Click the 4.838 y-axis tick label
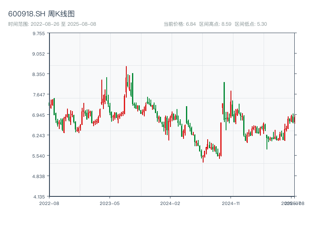Screen dimensions: 327x245 [x=39, y=176]
